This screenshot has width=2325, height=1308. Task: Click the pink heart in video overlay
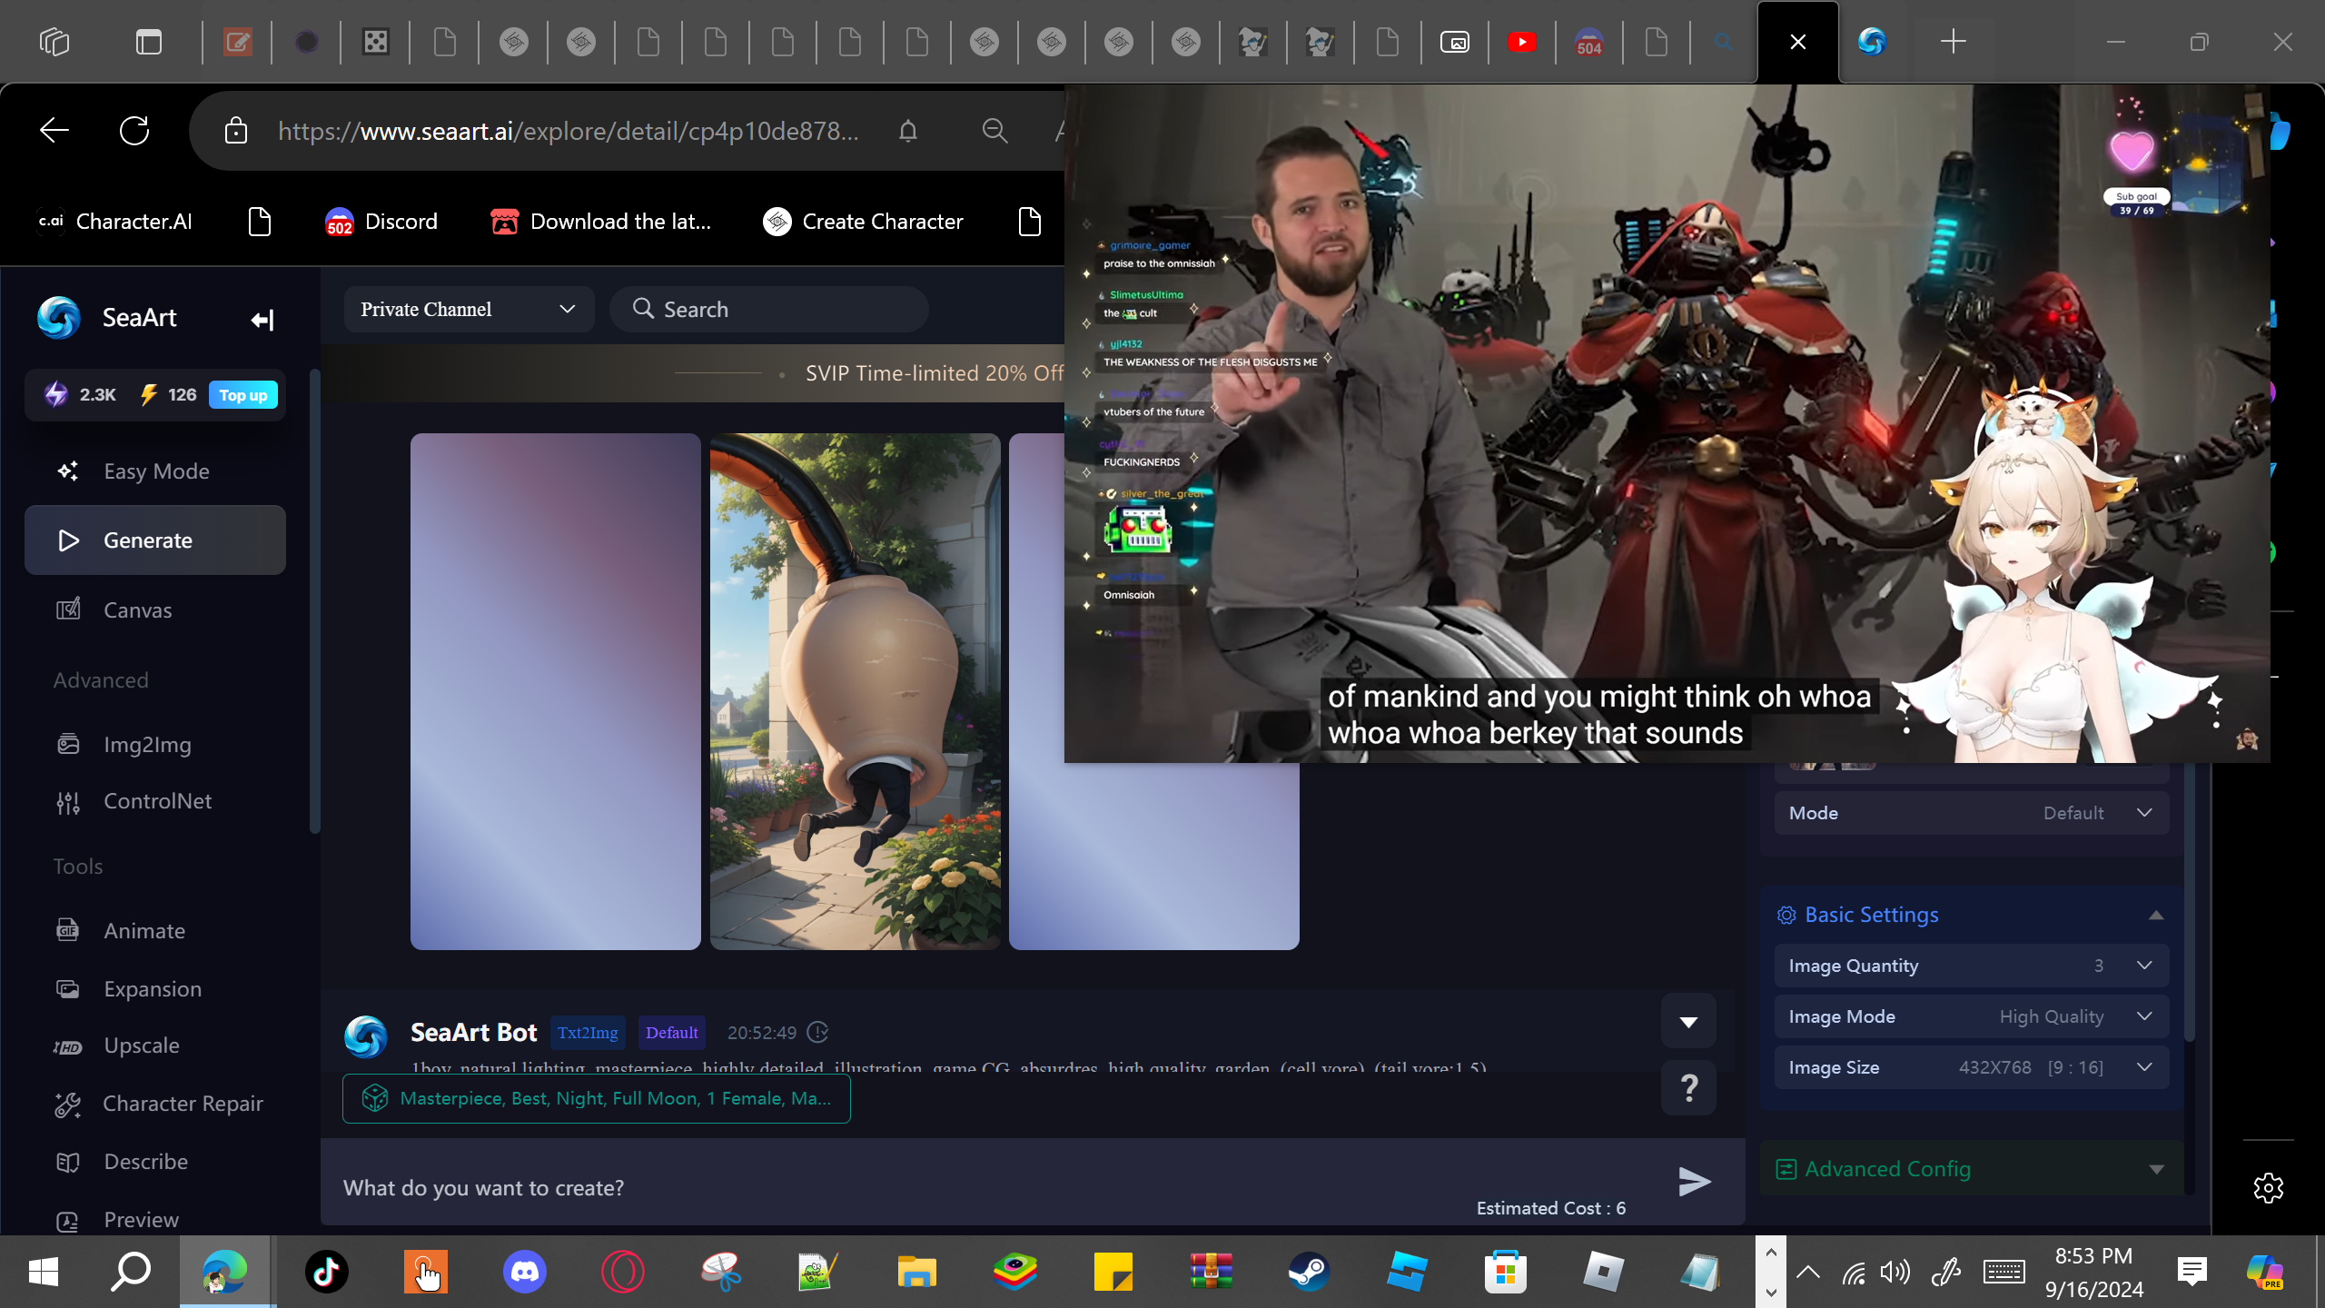point(2132,151)
